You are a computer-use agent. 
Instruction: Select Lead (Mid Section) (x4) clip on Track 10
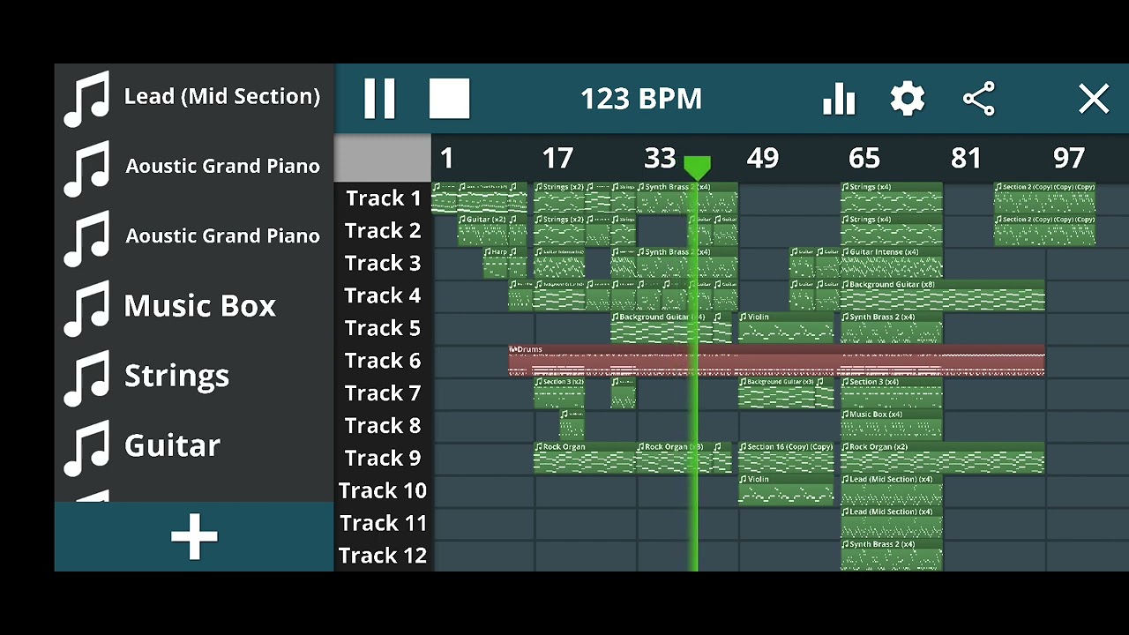click(891, 491)
